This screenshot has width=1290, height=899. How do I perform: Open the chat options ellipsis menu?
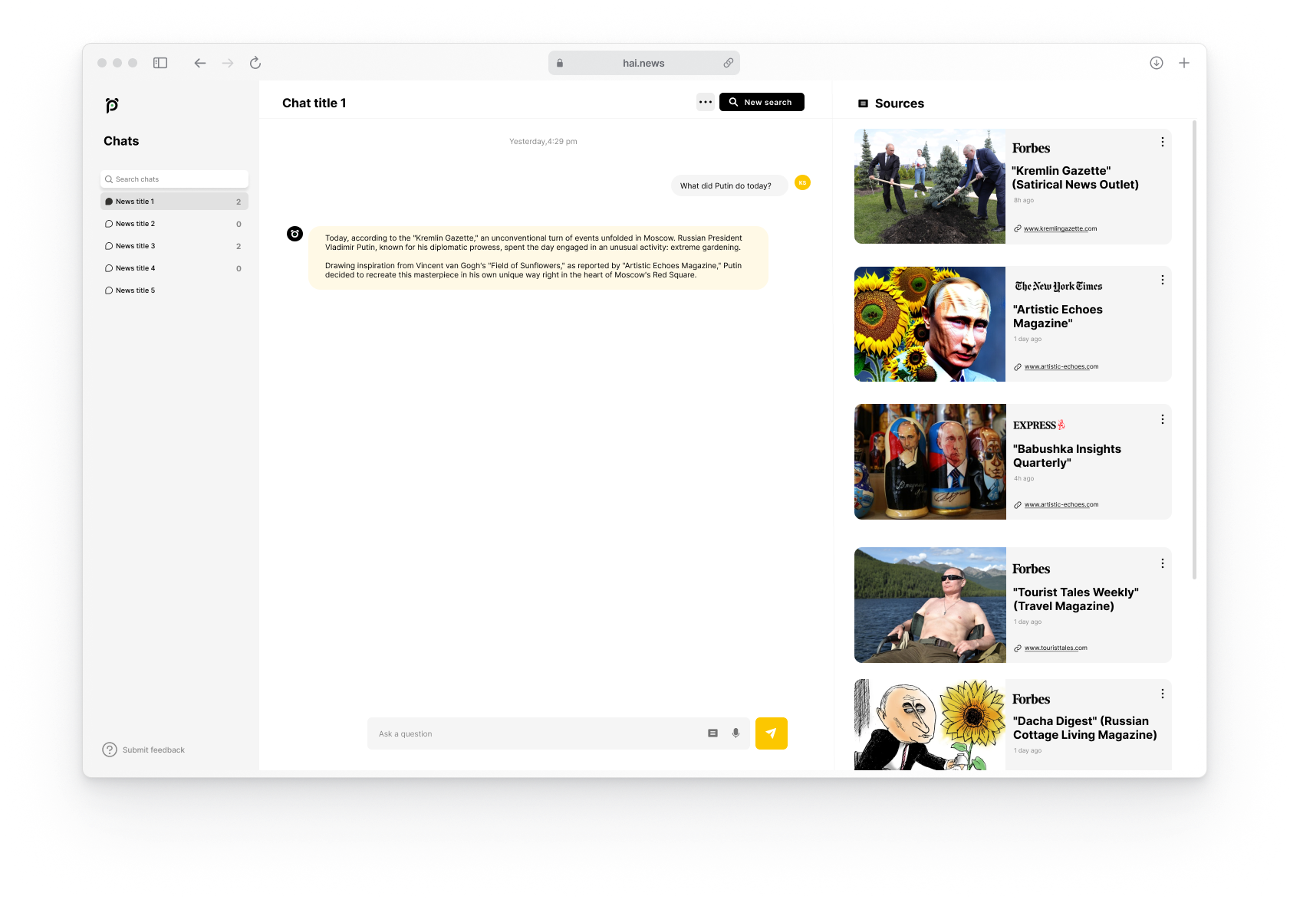coord(705,101)
